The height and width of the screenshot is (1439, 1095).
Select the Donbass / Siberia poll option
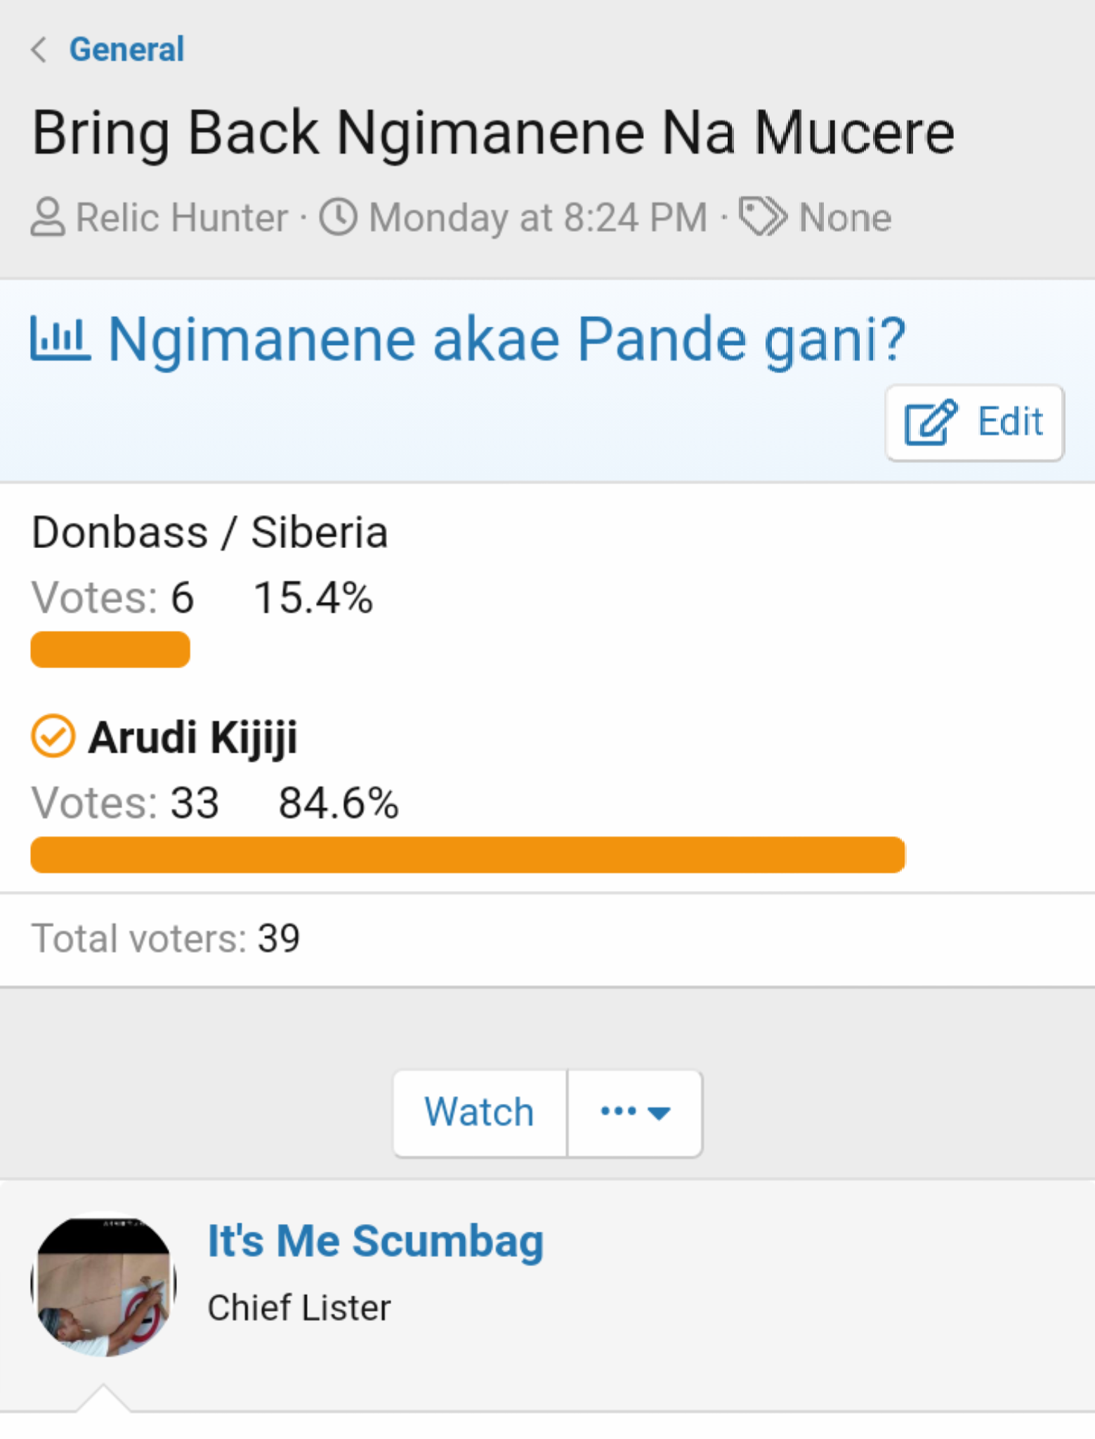tap(209, 532)
